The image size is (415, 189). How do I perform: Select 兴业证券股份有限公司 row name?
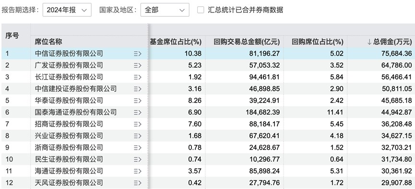coord(69,136)
